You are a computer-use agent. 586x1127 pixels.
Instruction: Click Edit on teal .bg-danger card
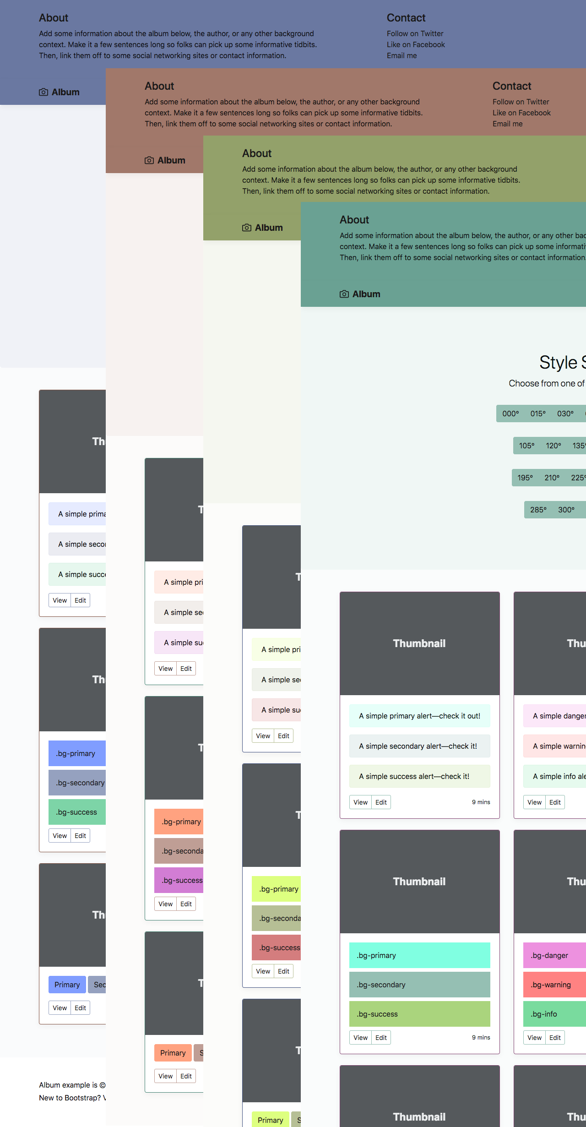[x=555, y=1038]
